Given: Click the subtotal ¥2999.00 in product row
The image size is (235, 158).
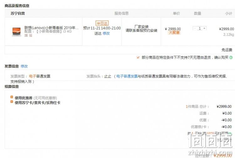Looking at the screenshot, I should pos(227,29).
